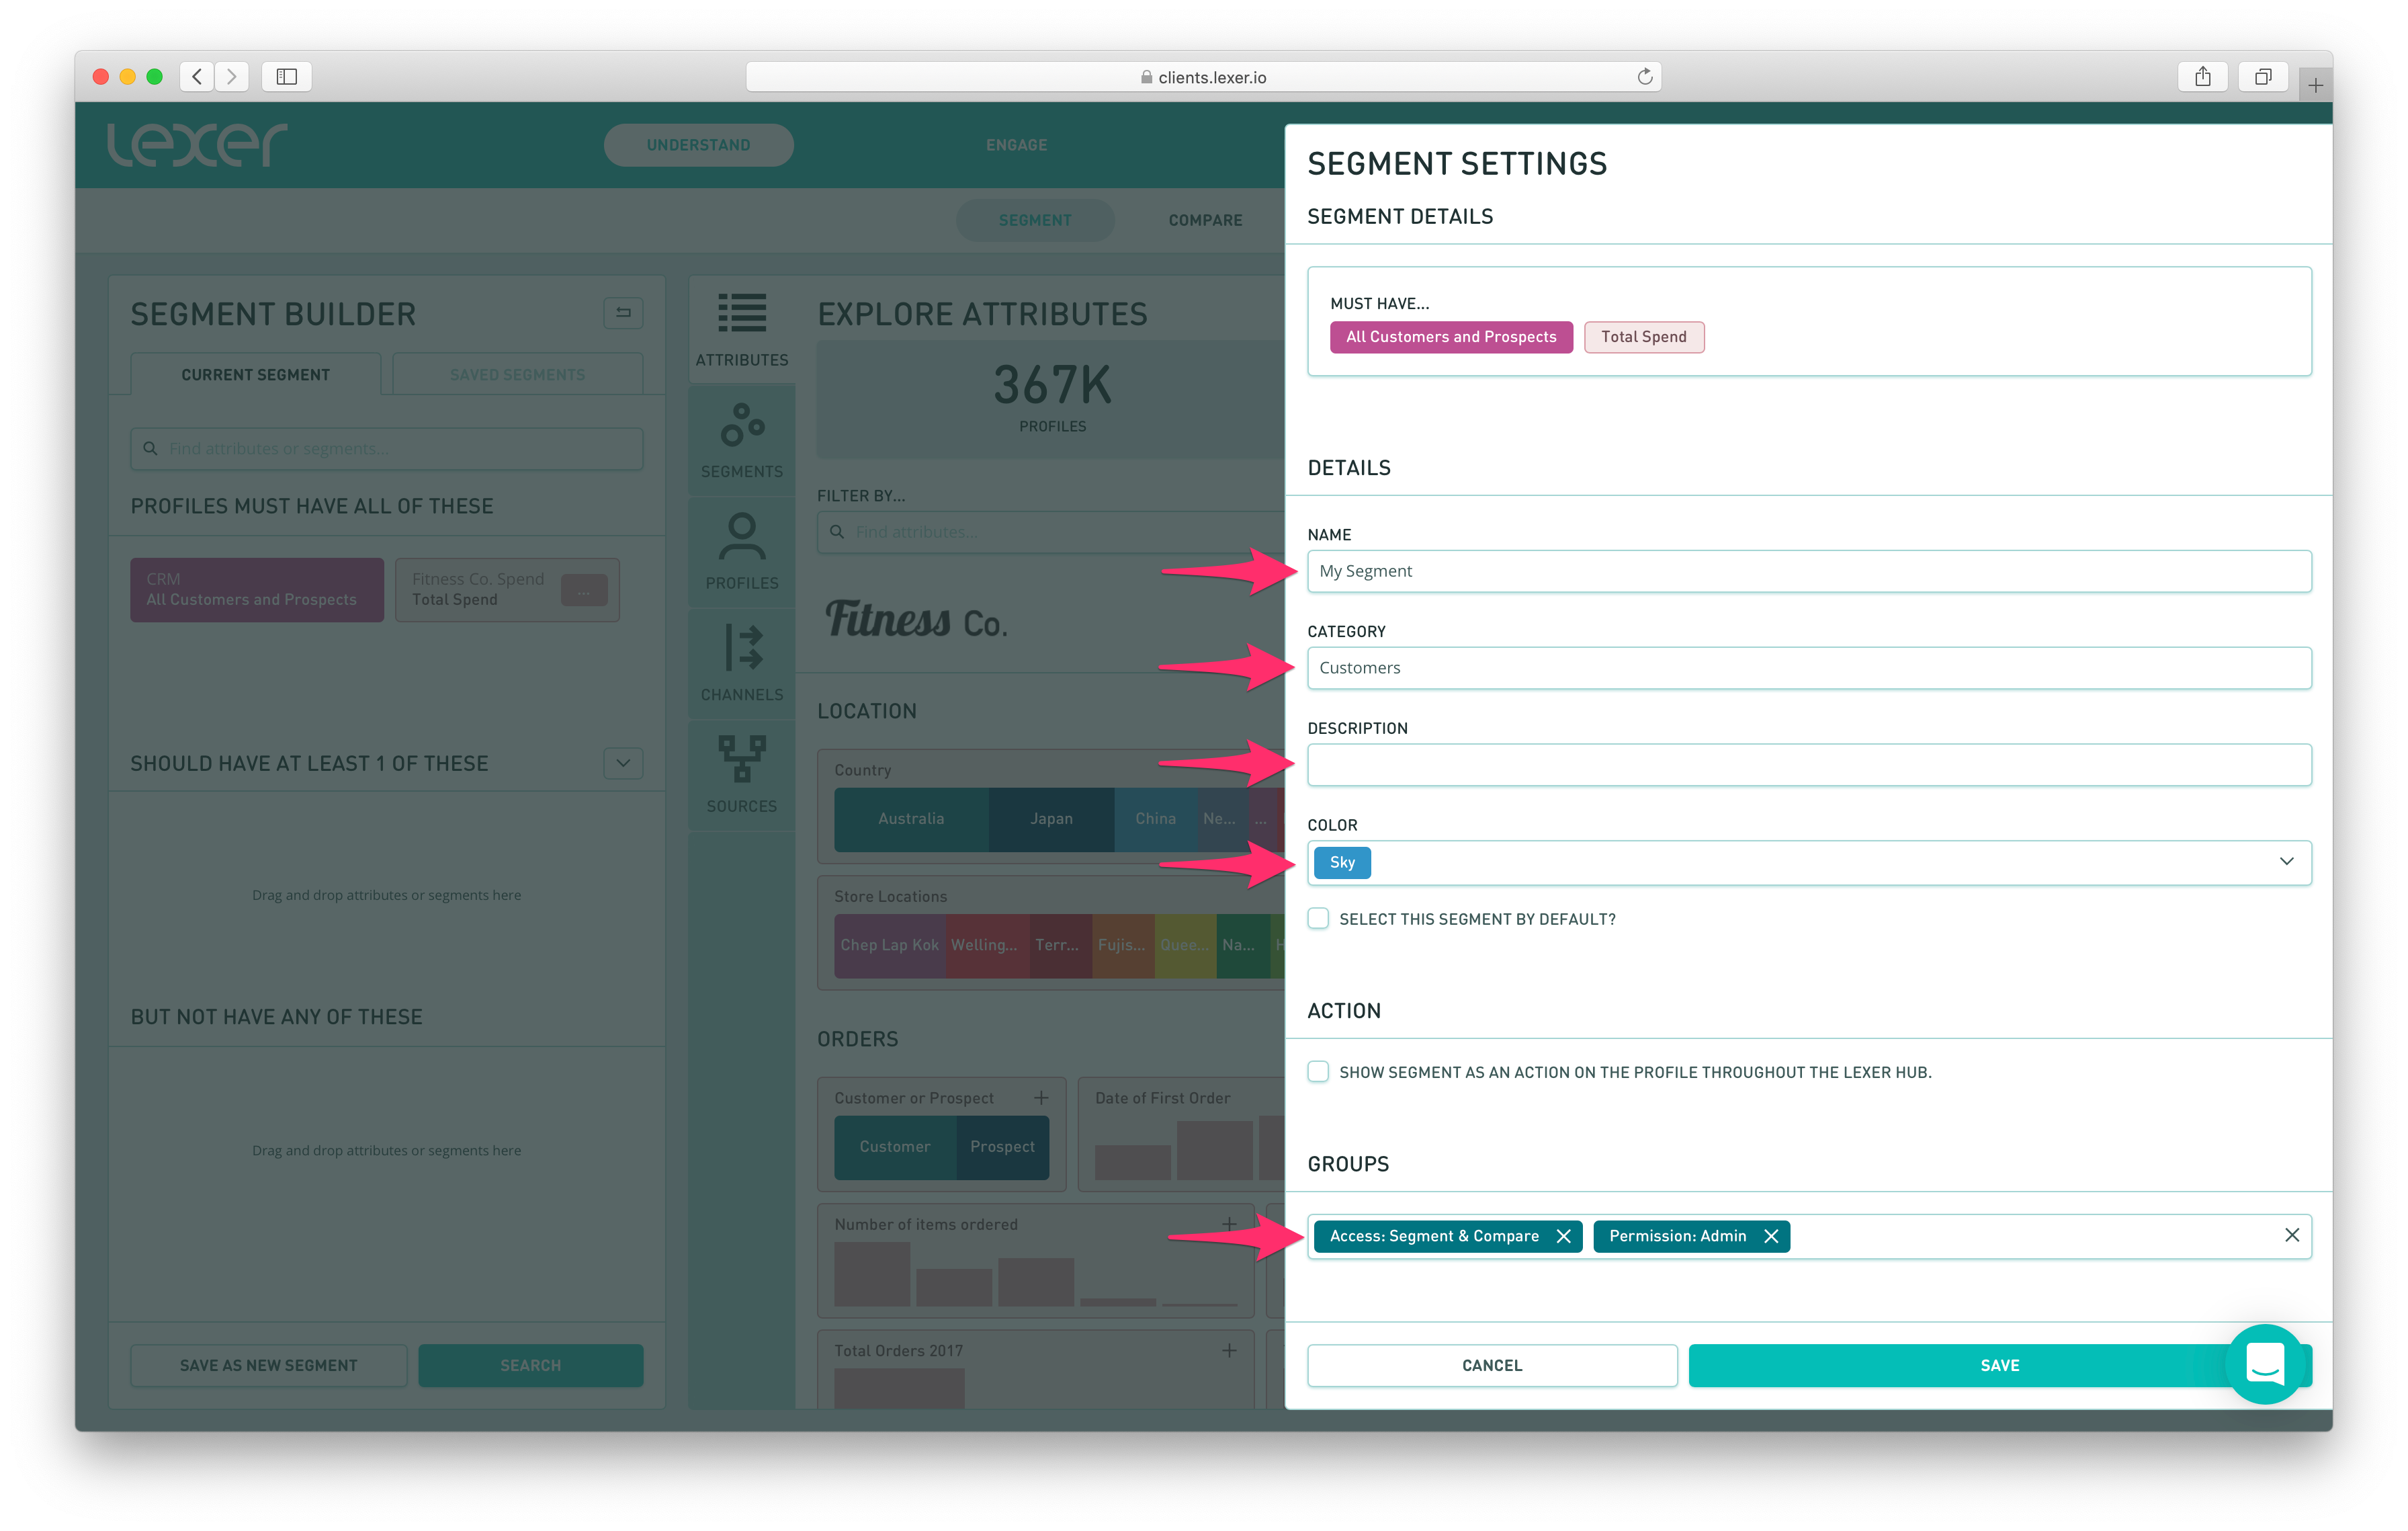Click the Save button
Viewport: 2408px width, 1531px height.
[x=1999, y=1365]
